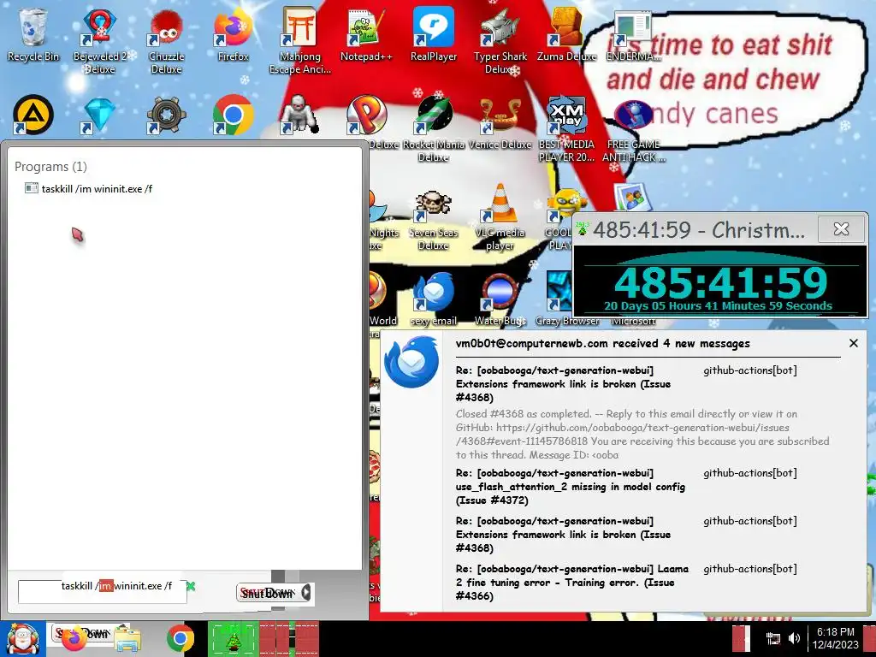Launch Typer Shark Deluxe shortcut
Screen dimensions: 876x657
(x=500, y=40)
